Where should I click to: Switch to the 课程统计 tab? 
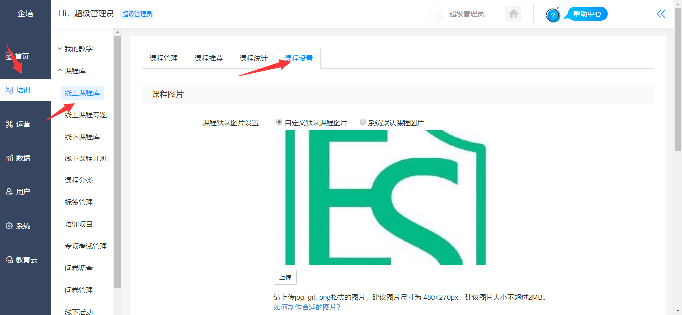point(254,58)
